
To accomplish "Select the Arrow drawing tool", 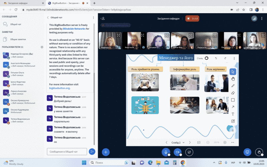I will click(233, 107).
